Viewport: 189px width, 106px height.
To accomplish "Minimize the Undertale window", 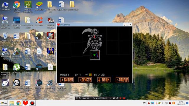I will pyautogui.click(x=125, y=25).
